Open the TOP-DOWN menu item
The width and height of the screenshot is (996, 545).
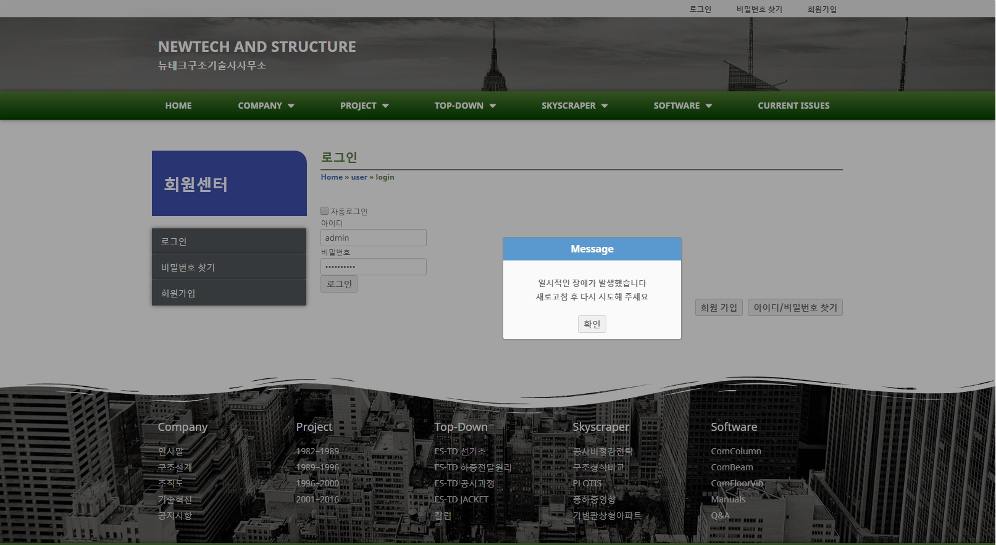point(459,106)
